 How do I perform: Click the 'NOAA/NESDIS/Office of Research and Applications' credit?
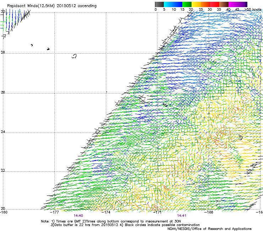pyautogui.click(x=209, y=229)
